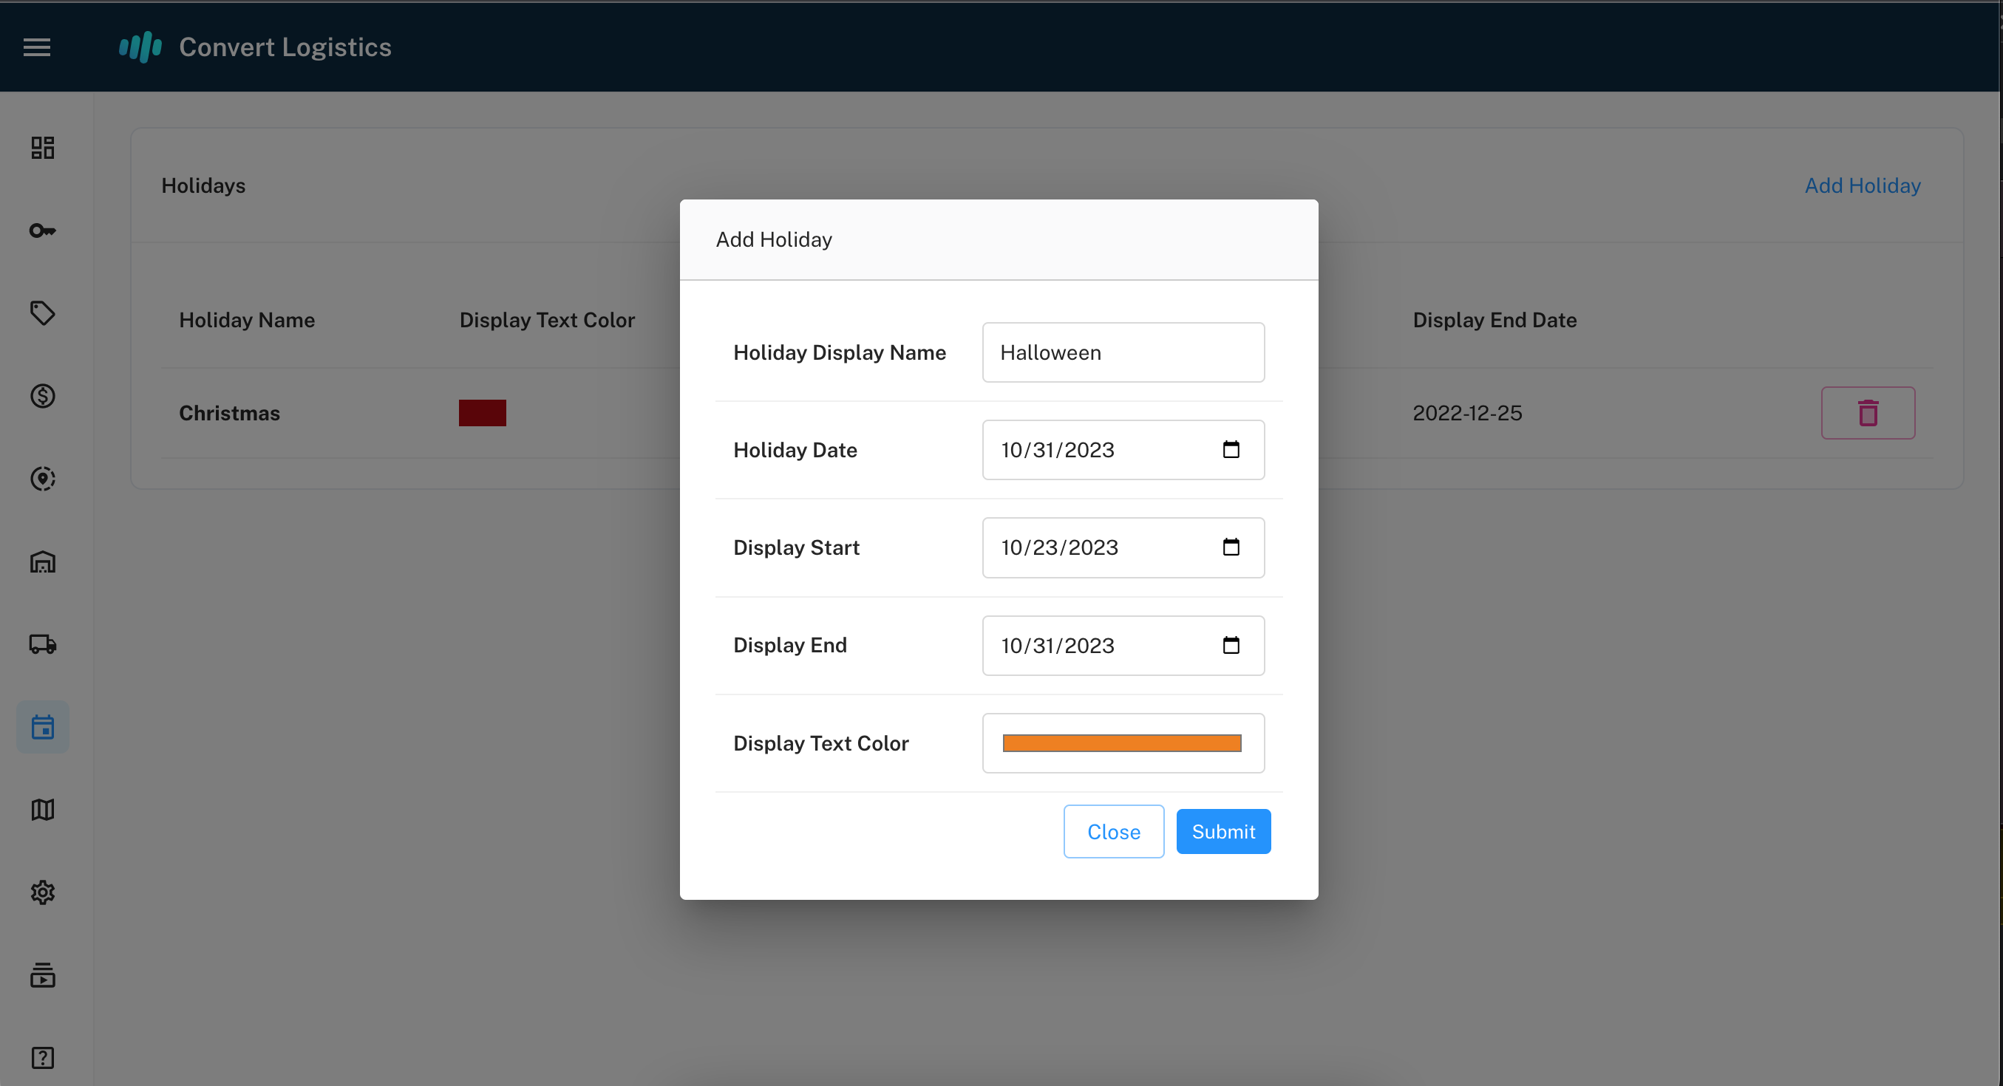This screenshot has height=1086, width=2003.
Task: Select the warehouse icon in sidebar
Action: (x=43, y=562)
